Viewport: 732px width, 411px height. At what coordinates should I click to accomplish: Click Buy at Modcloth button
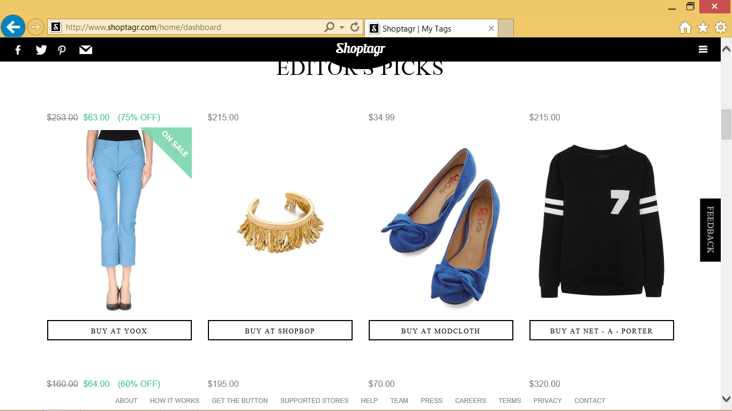pyautogui.click(x=441, y=330)
